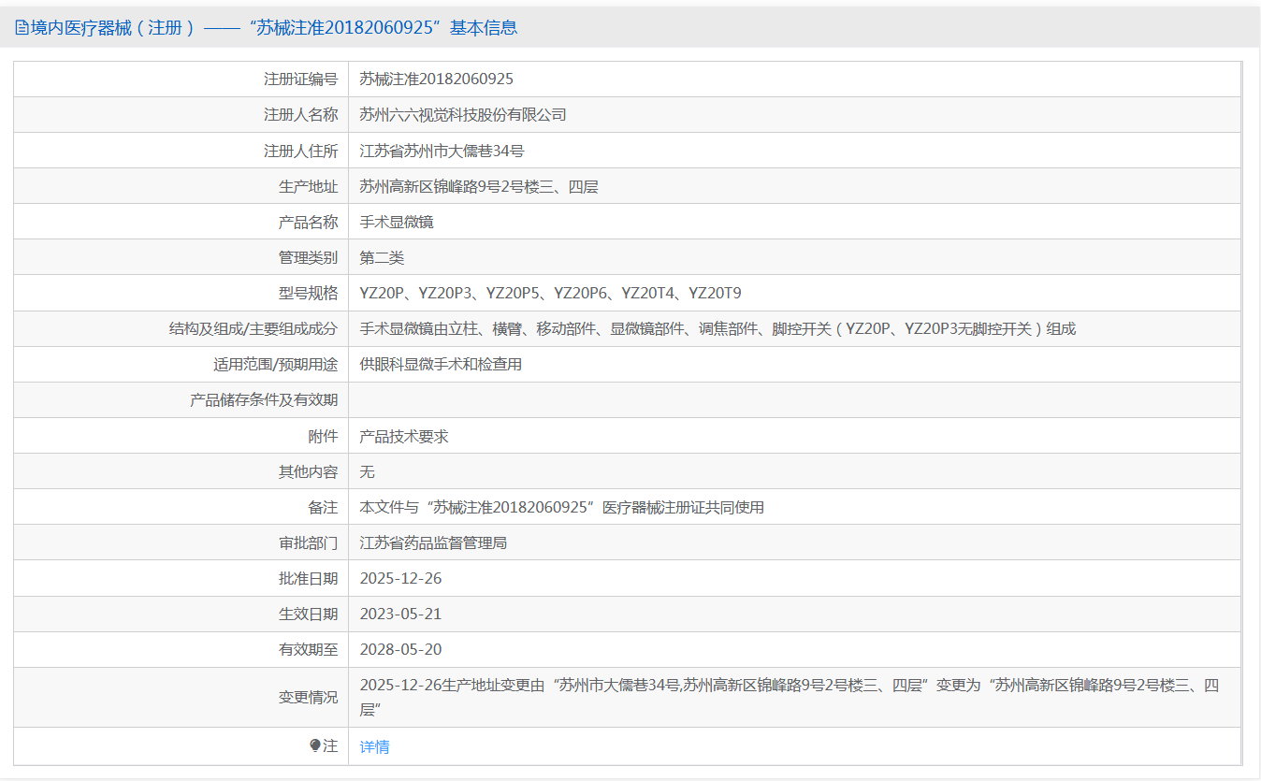Click the 适用范围/预期用途 label

point(275,365)
